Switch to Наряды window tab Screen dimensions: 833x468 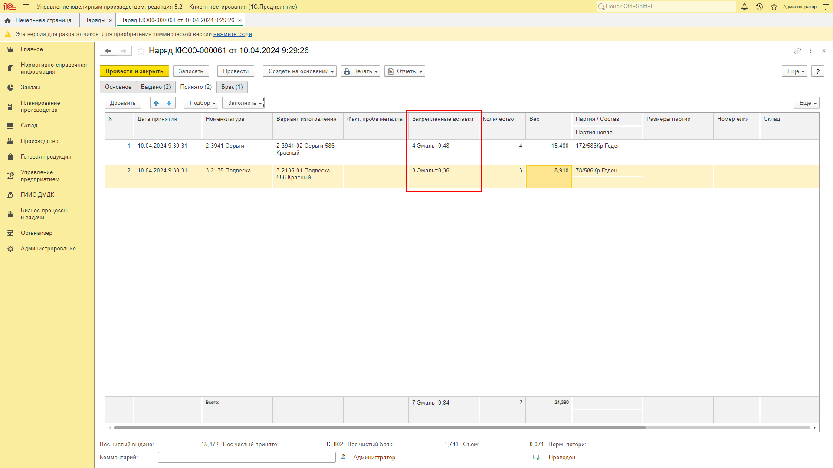[x=95, y=20]
